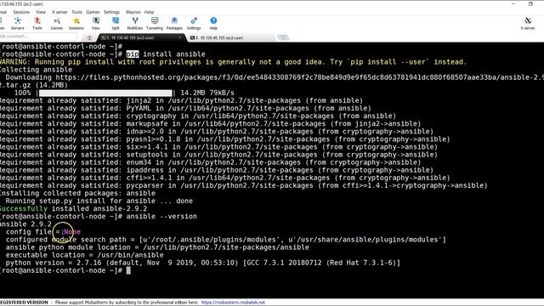The width and height of the screenshot is (544, 306).
Task: Click the PyYAML requirement line
Action: (185, 108)
